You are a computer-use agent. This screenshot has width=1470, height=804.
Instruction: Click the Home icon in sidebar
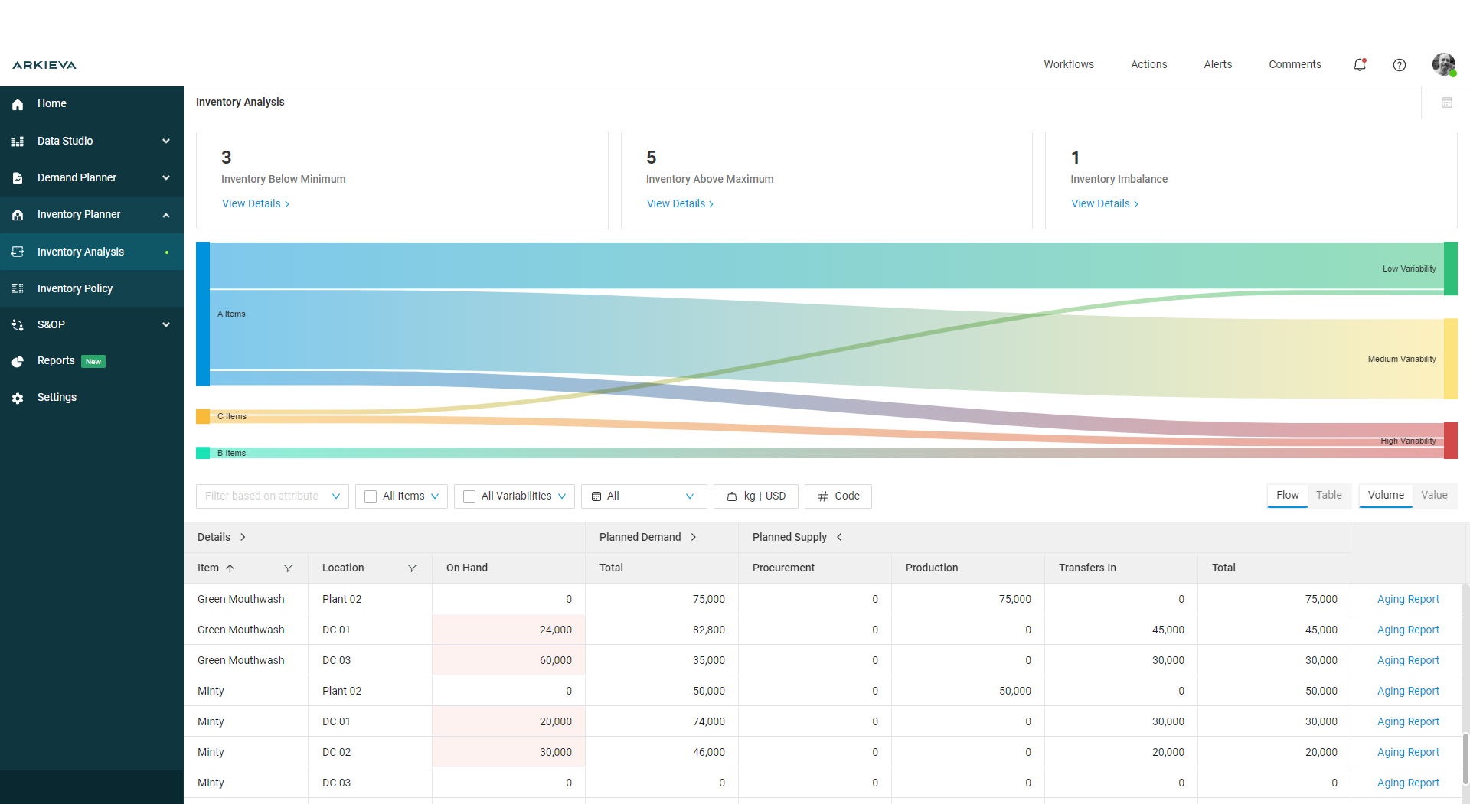point(18,104)
